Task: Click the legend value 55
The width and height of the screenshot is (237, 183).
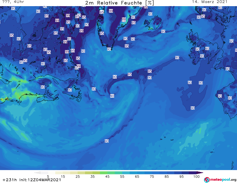Action: (x=122, y=177)
